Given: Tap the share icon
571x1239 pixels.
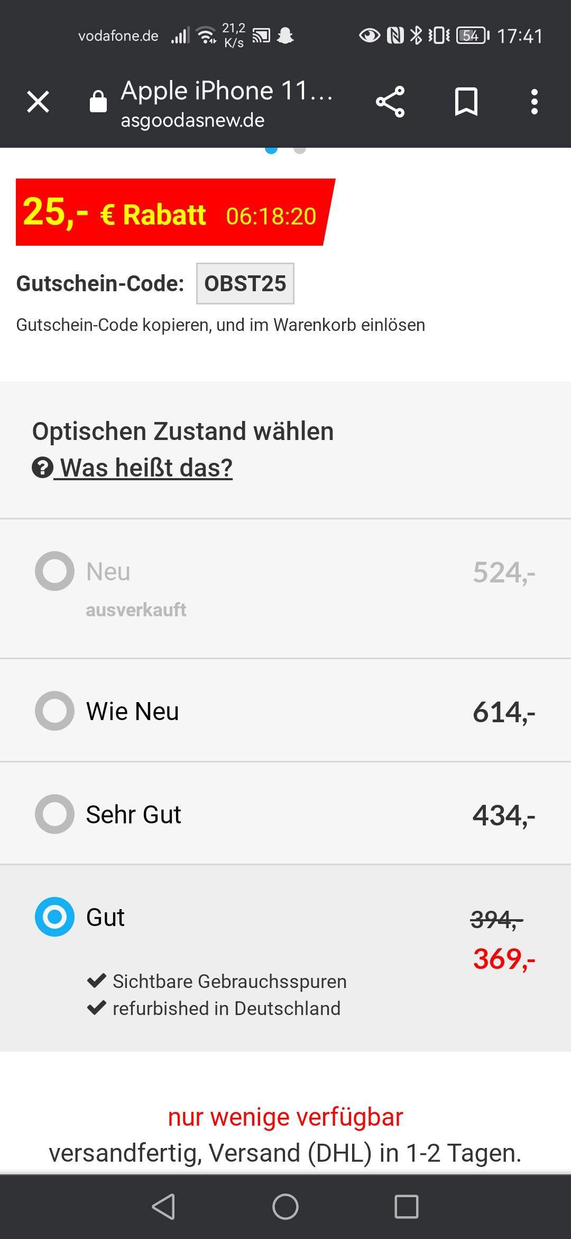Looking at the screenshot, I should pyautogui.click(x=390, y=102).
